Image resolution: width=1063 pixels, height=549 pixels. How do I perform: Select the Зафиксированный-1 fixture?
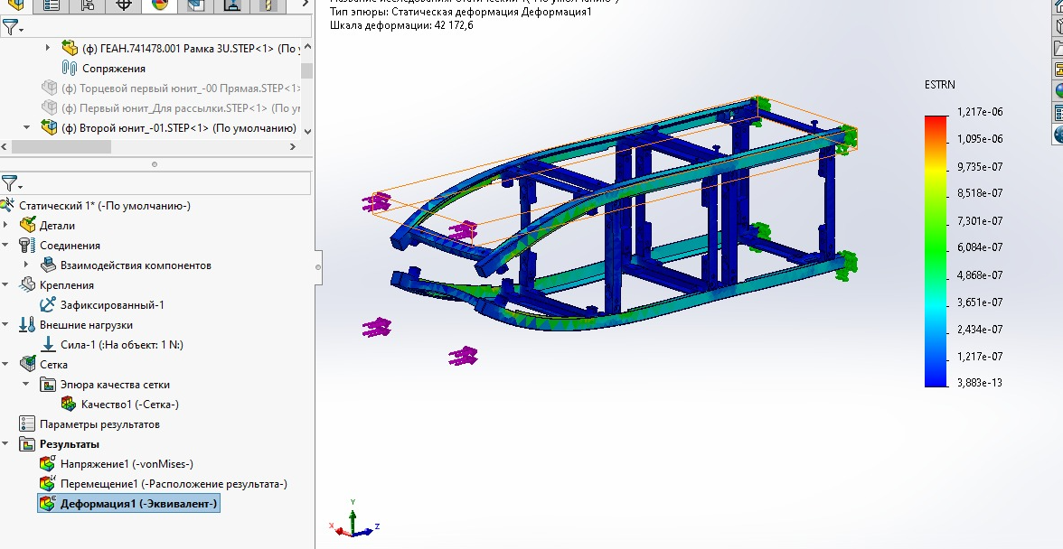(x=112, y=305)
